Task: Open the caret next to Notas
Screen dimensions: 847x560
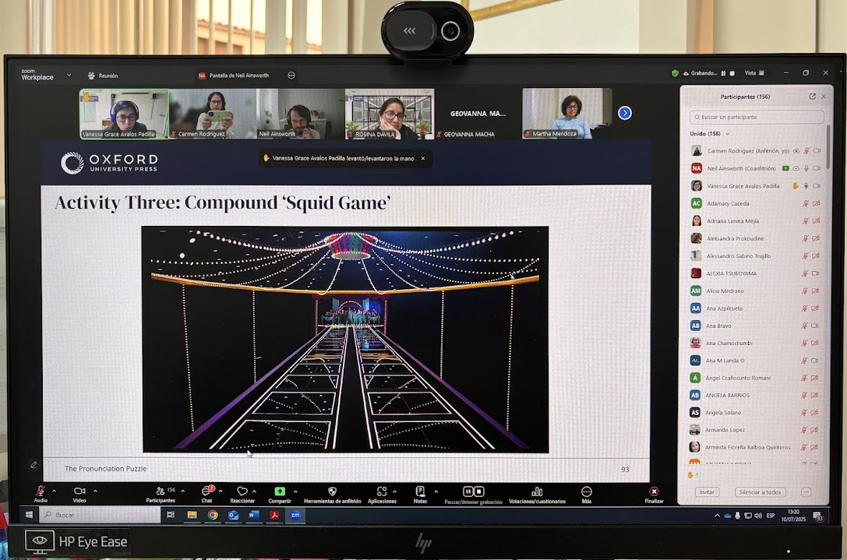Action: coord(436,491)
